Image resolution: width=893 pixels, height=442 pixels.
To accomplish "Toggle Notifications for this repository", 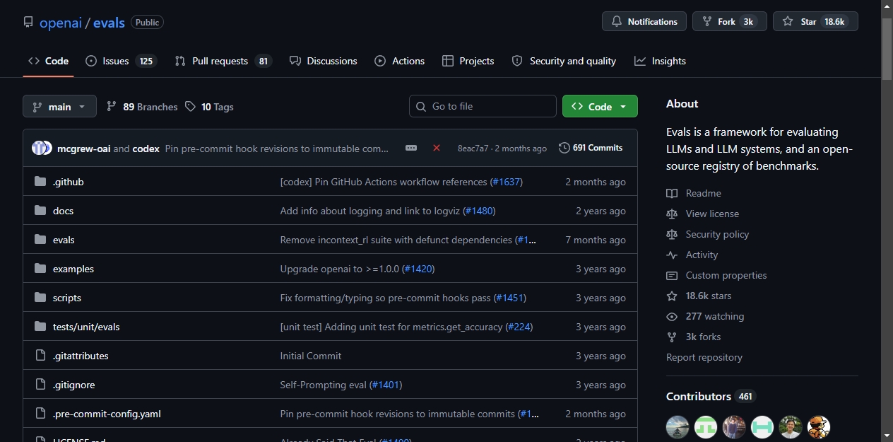I will click(644, 21).
